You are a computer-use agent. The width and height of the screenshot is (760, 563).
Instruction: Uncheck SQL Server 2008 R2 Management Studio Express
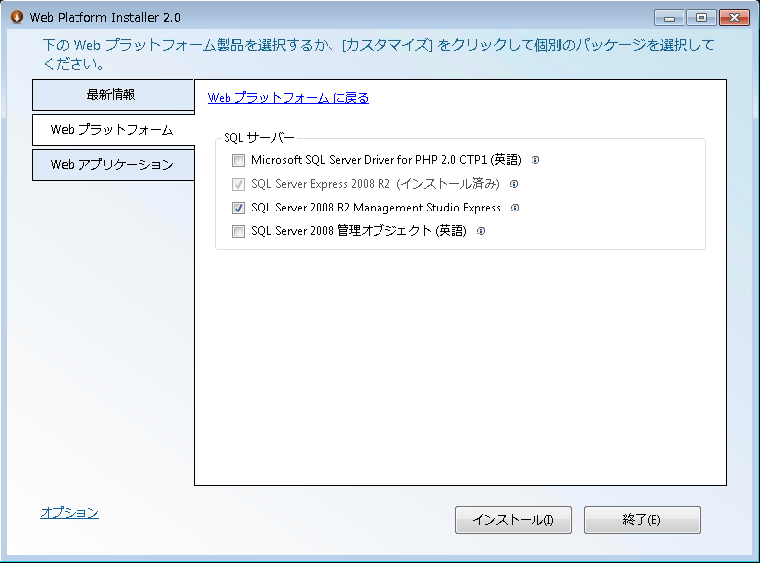click(238, 208)
